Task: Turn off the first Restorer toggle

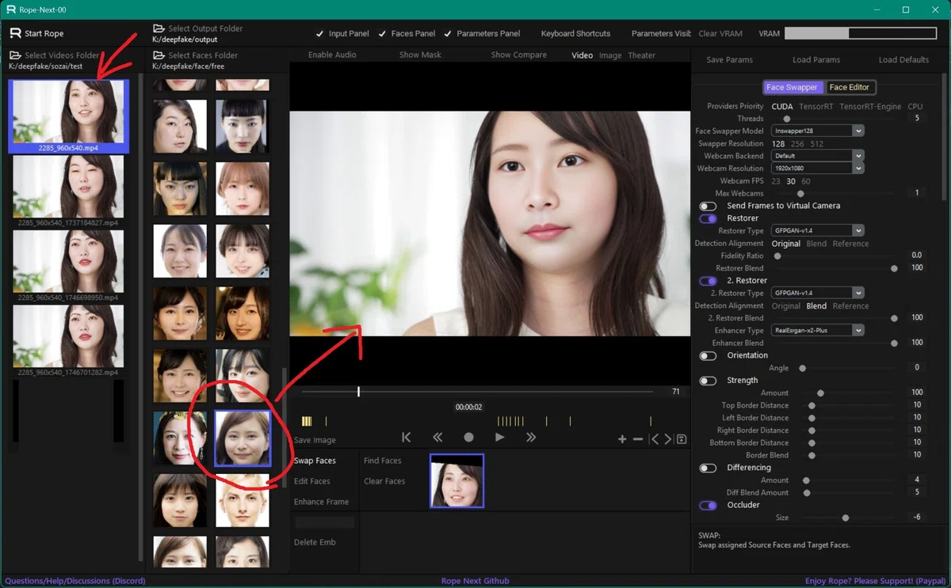Action: [x=708, y=218]
